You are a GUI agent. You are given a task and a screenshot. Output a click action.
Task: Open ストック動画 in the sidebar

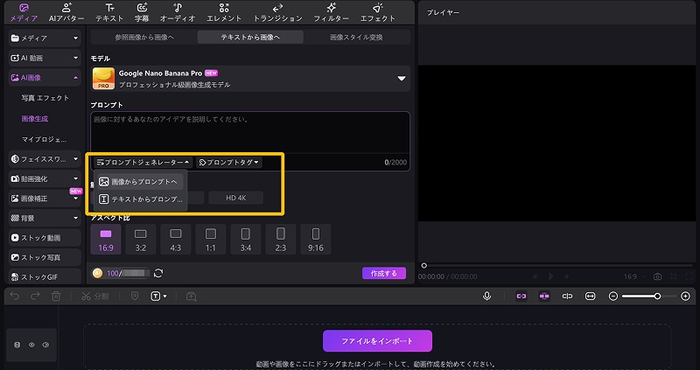point(45,238)
